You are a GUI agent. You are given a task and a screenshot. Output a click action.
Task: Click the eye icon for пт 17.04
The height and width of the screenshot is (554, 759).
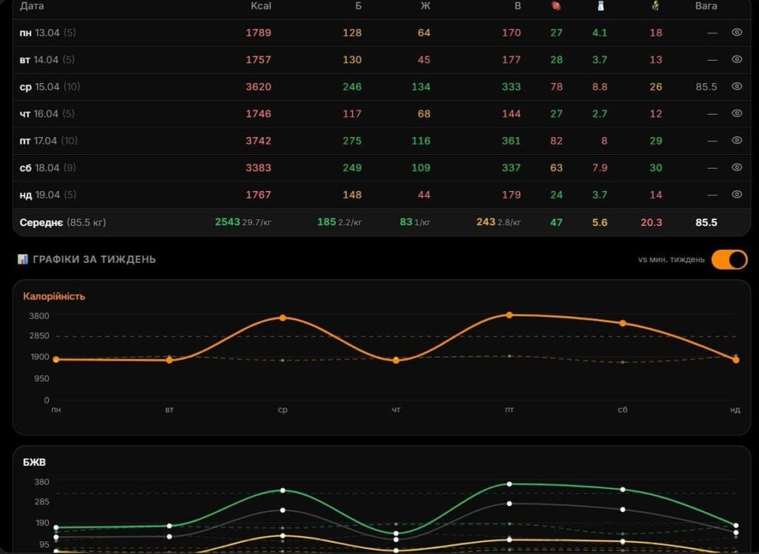pos(737,140)
